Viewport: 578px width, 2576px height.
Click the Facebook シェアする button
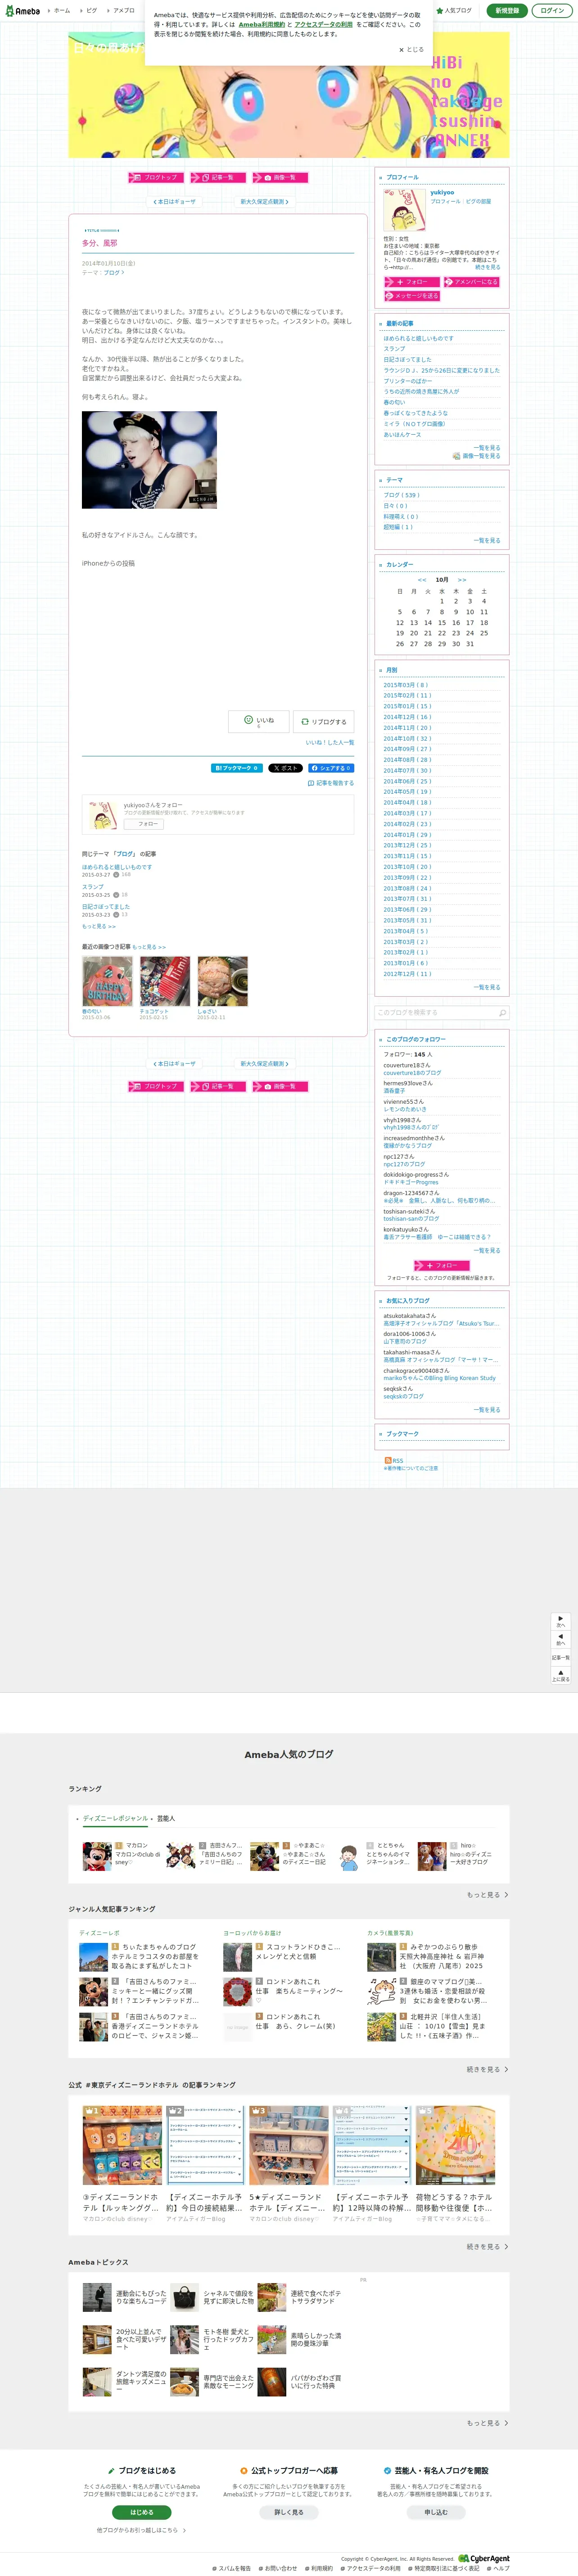(330, 768)
